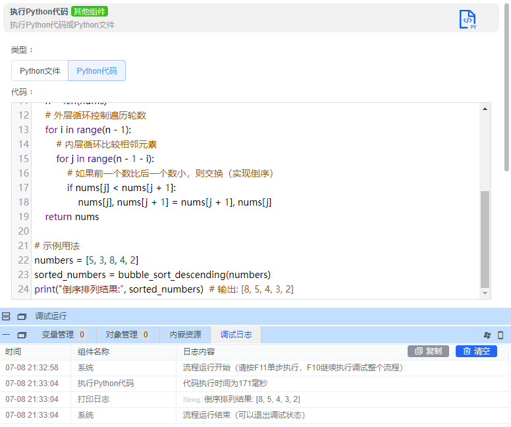Click the code editor vertical scrollbar thumb
511x427 pixels.
coord(485,240)
